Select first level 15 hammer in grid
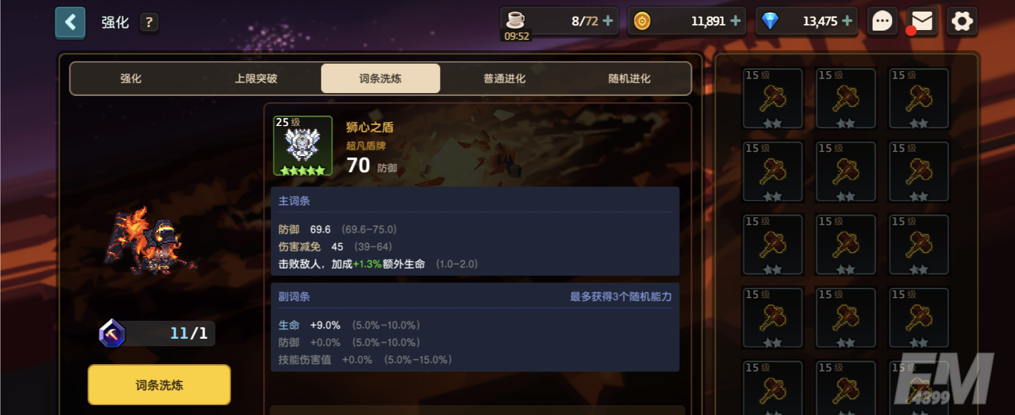The width and height of the screenshot is (1015, 415). click(x=773, y=98)
